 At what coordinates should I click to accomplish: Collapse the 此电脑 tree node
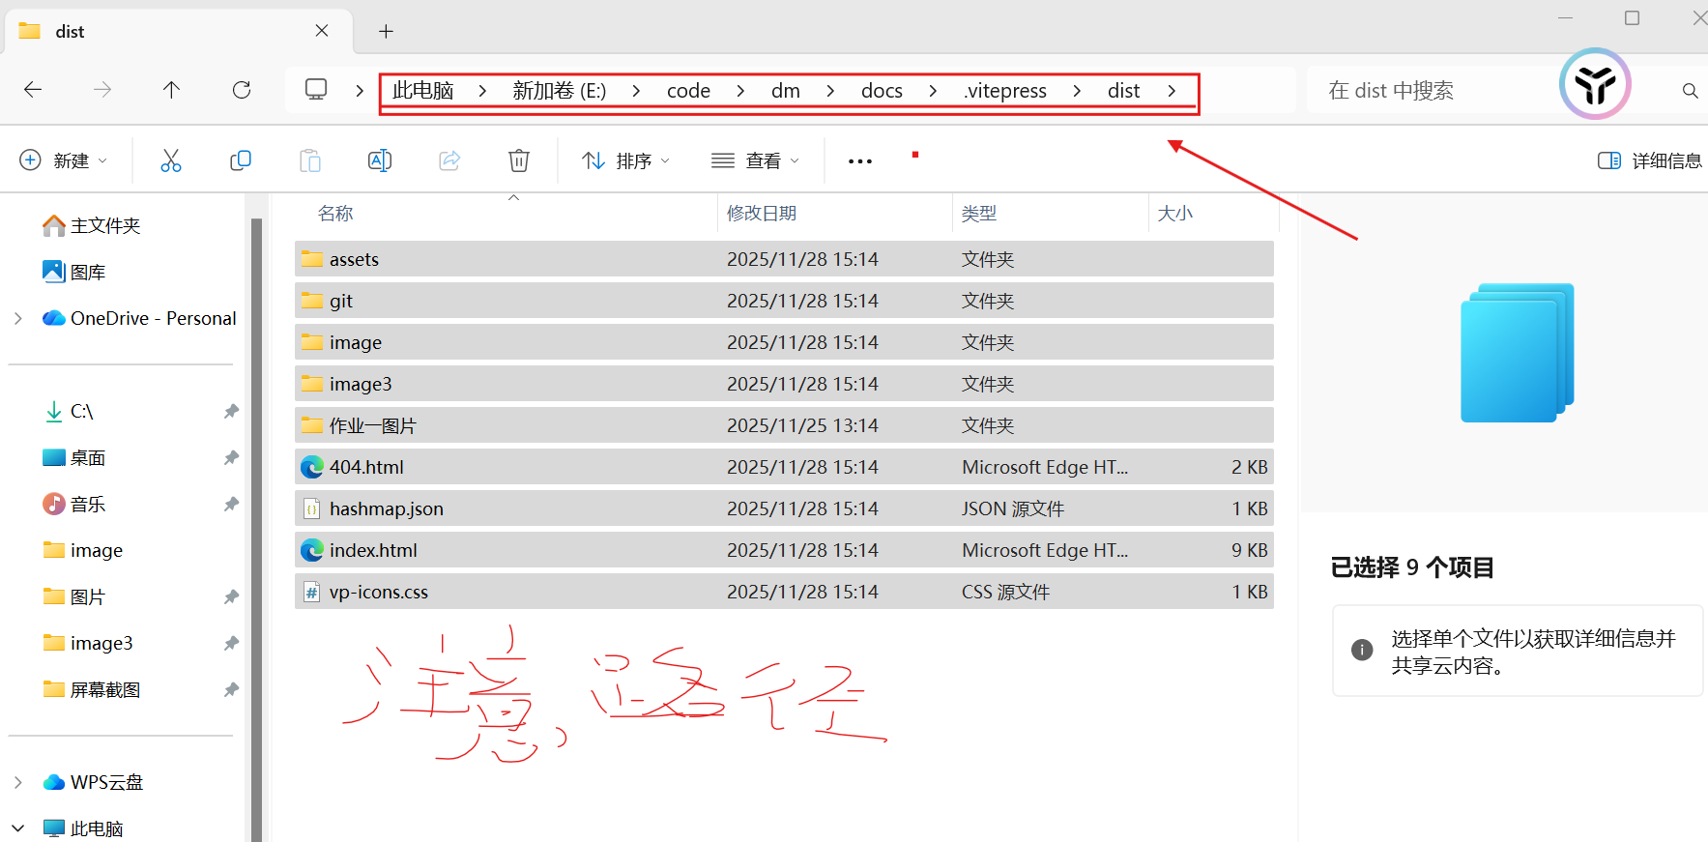[x=18, y=828]
